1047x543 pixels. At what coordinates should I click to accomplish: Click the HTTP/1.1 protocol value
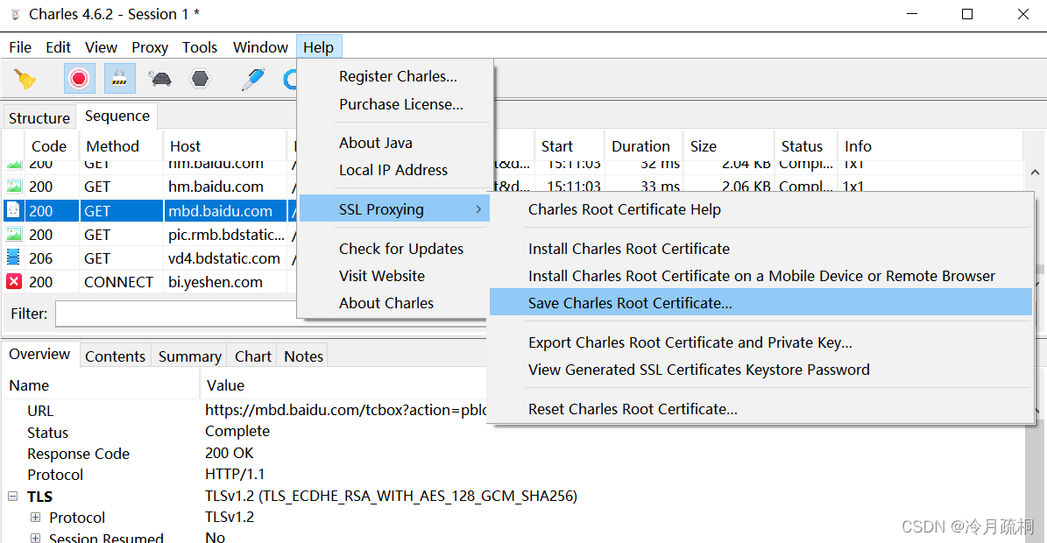[x=235, y=475]
